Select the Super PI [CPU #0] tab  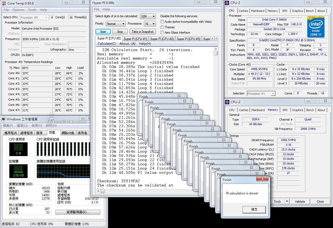coord(109,39)
